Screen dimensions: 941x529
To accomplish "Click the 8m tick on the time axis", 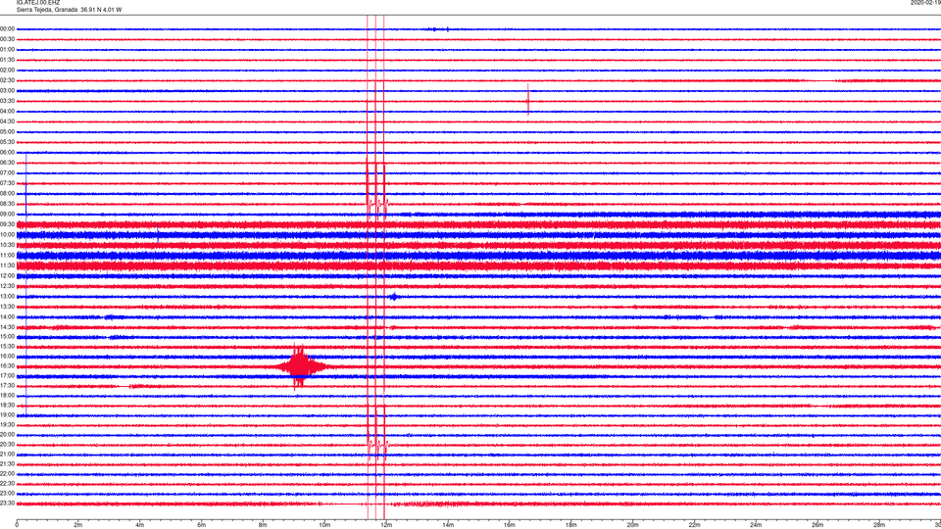I will 263,525.
